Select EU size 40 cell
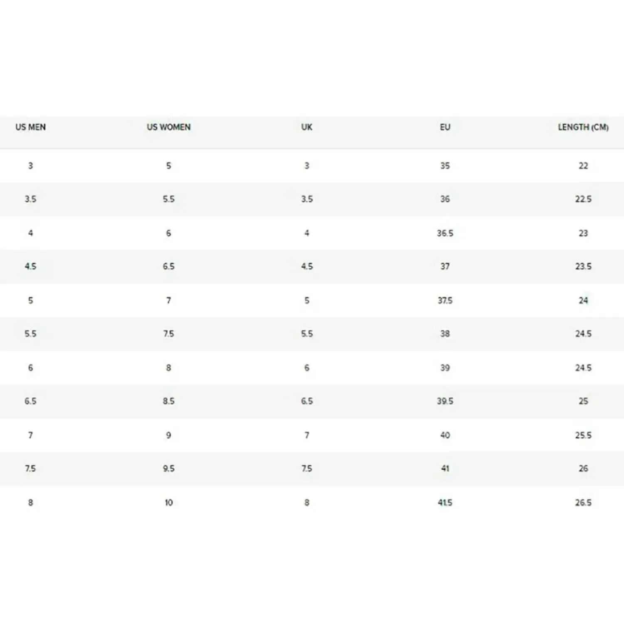 click(x=445, y=435)
